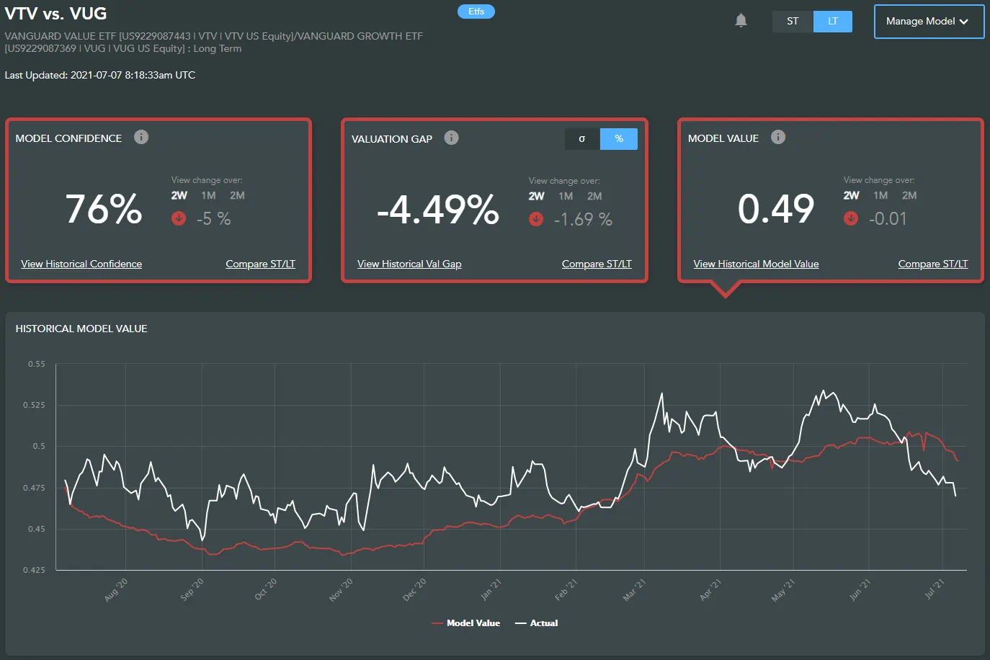This screenshot has width=990, height=660.
Task: Open the Manage Model dropdown
Action: (929, 22)
